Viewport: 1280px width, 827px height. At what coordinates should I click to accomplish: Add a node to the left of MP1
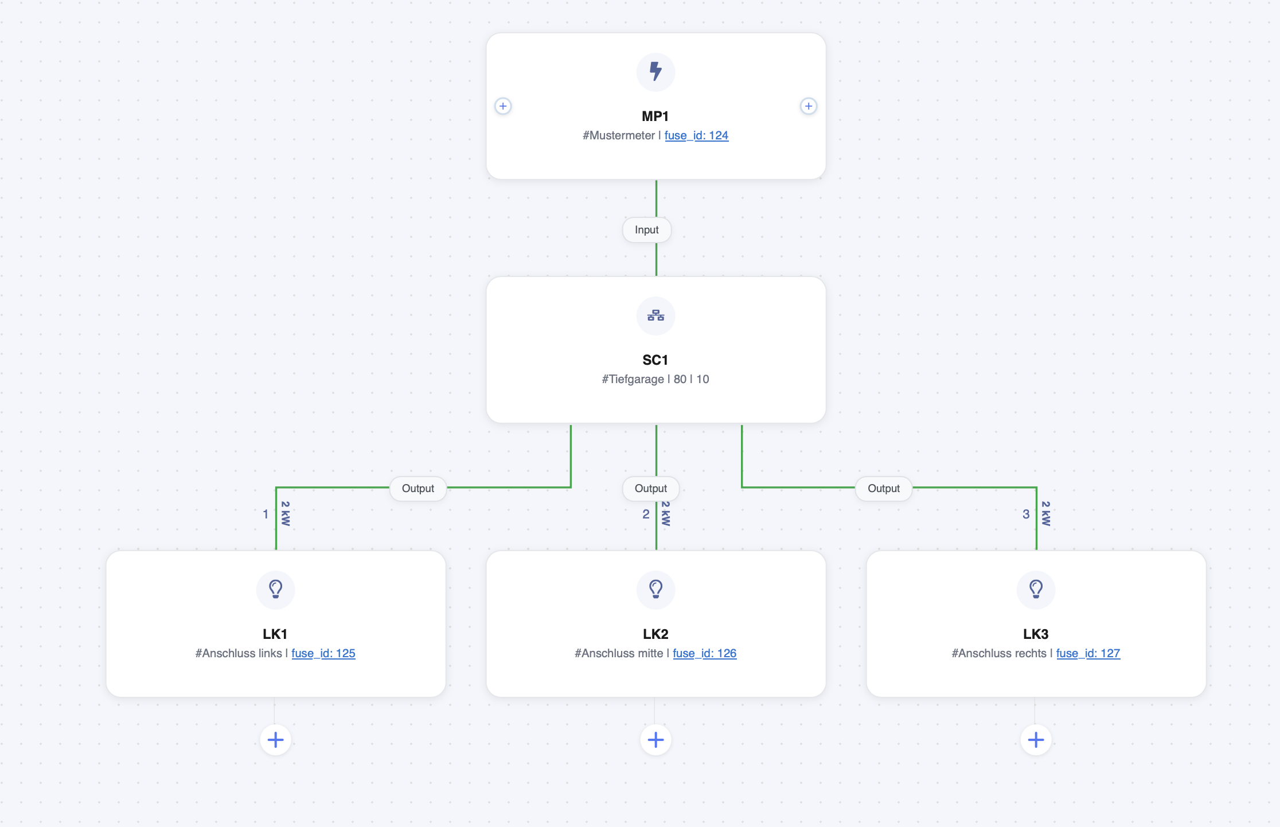[503, 106]
